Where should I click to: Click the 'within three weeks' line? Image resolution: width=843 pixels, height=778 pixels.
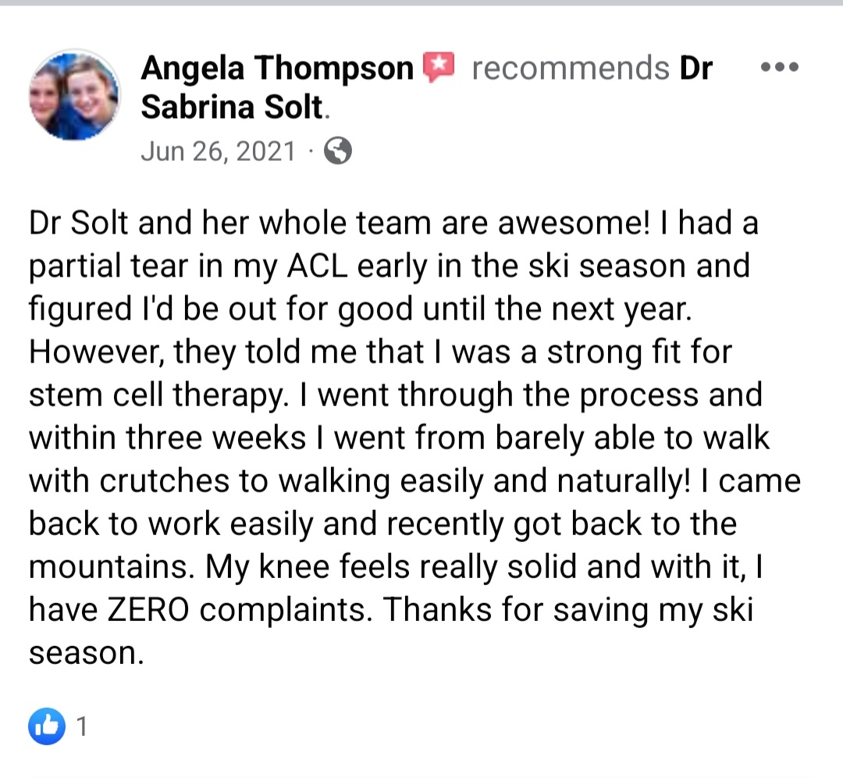[399, 437]
